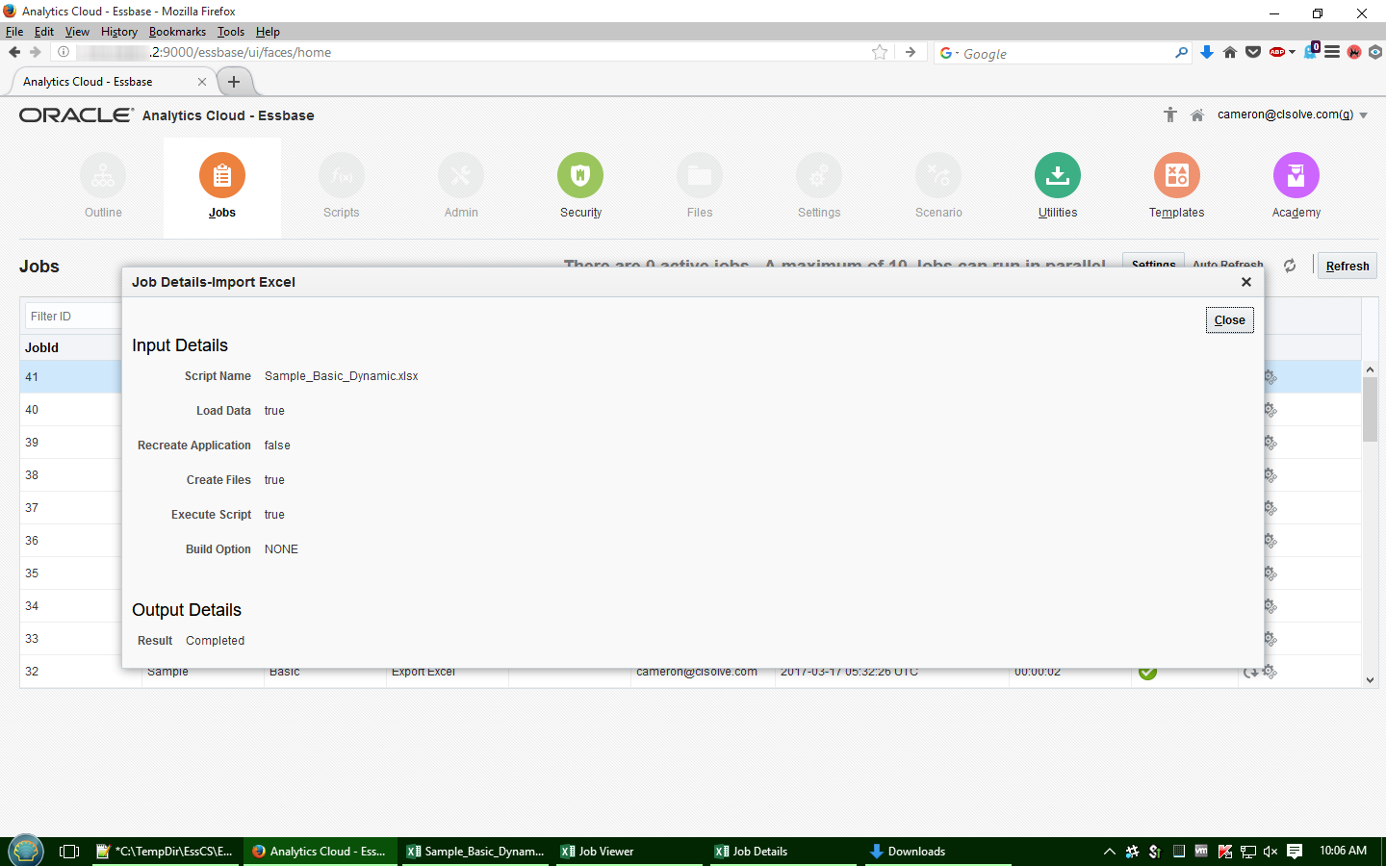Select job row with ID 40
1386x866 pixels.
[x=71, y=410]
